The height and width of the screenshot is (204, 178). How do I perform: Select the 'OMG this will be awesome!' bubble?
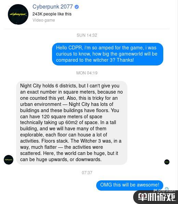click(130, 185)
